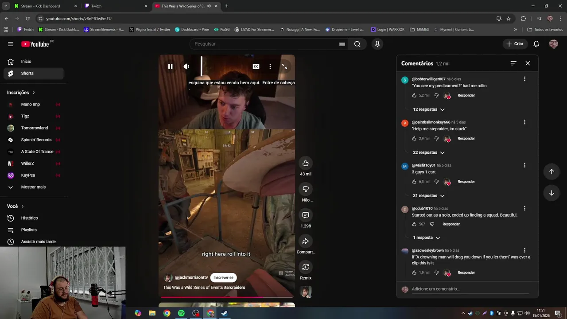Reply to @MisfitToy01 with Responder
This screenshot has width=567, height=319.
pos(466,182)
